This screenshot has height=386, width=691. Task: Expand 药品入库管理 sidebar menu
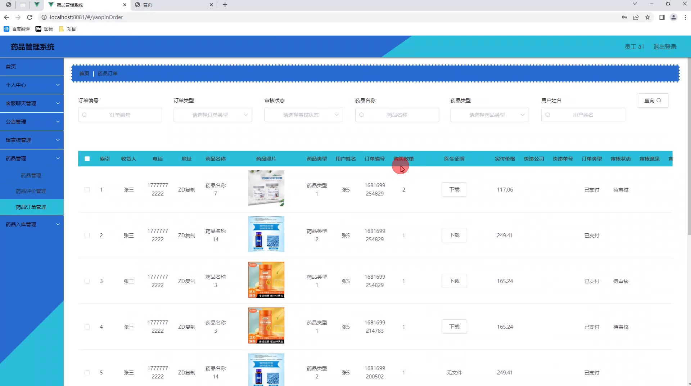pyautogui.click(x=32, y=224)
